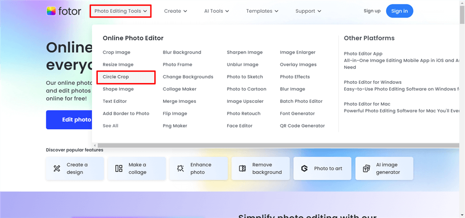Choose Add Border to Photo
Image resolution: width=465 pixels, height=218 pixels.
126,113
